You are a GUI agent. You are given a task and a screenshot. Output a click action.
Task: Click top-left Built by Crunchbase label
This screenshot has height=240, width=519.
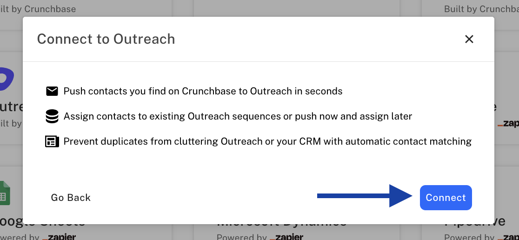tap(38, 9)
